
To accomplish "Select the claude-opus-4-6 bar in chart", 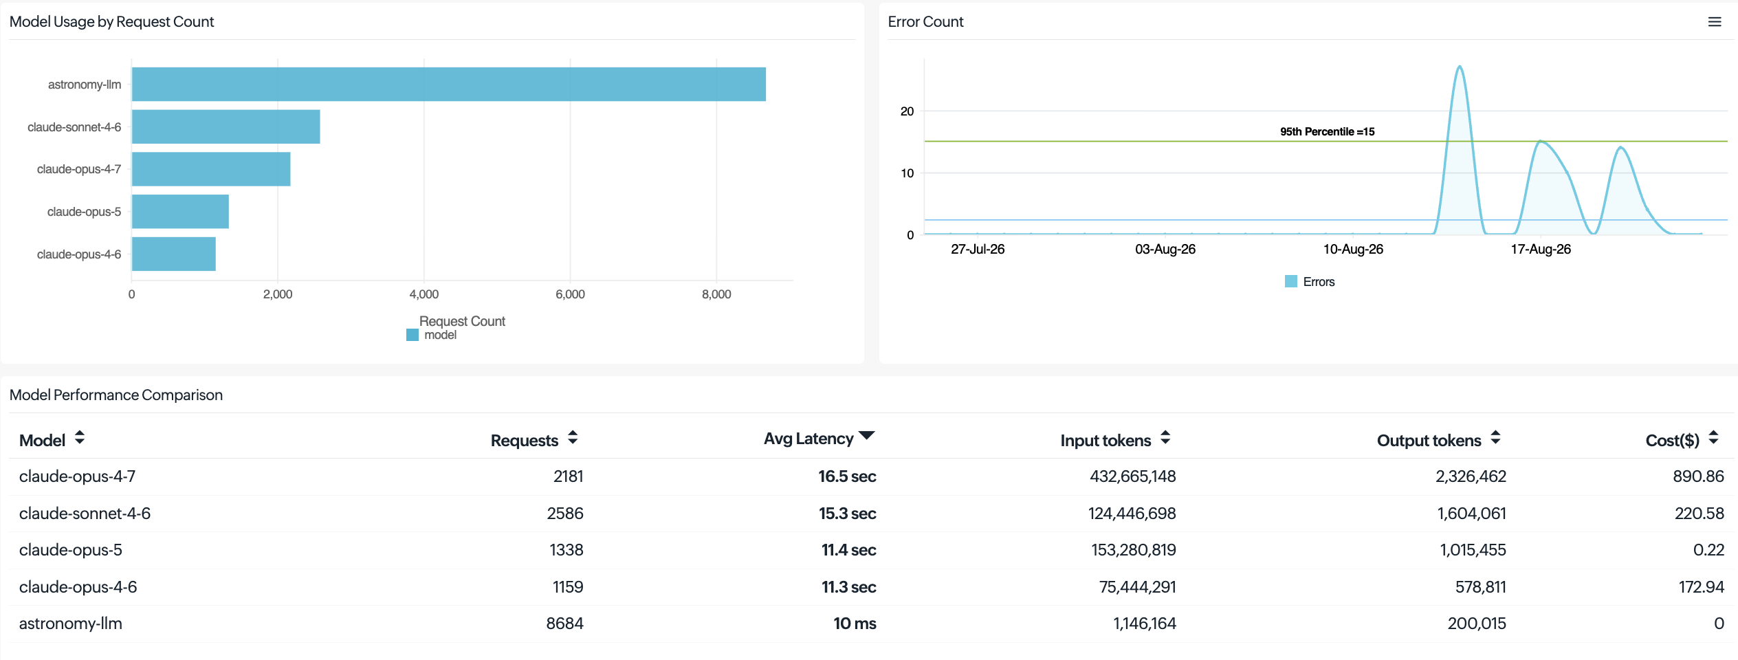I will coord(174,254).
